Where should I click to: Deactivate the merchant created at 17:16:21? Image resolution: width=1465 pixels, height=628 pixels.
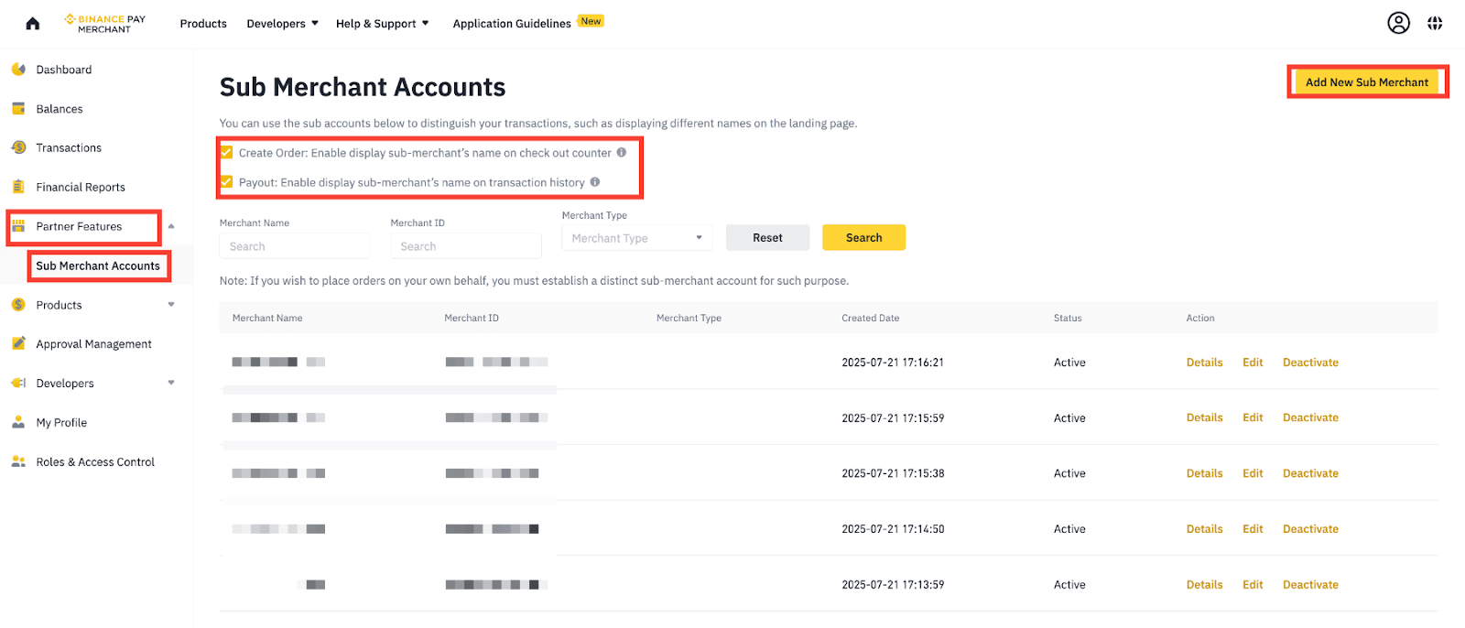1310,363
